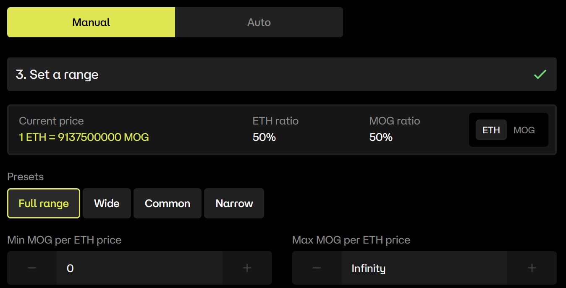Focus the max price Infinity field
The height and width of the screenshot is (288, 566).
[x=423, y=268]
